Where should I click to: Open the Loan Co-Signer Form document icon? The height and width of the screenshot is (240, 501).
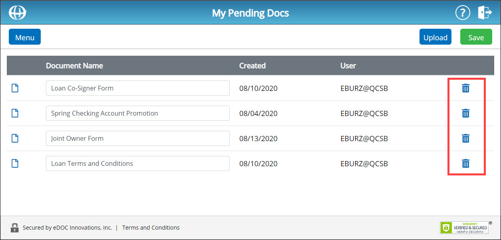coord(15,88)
